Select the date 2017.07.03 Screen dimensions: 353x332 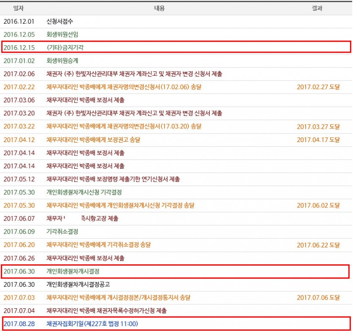(19, 298)
